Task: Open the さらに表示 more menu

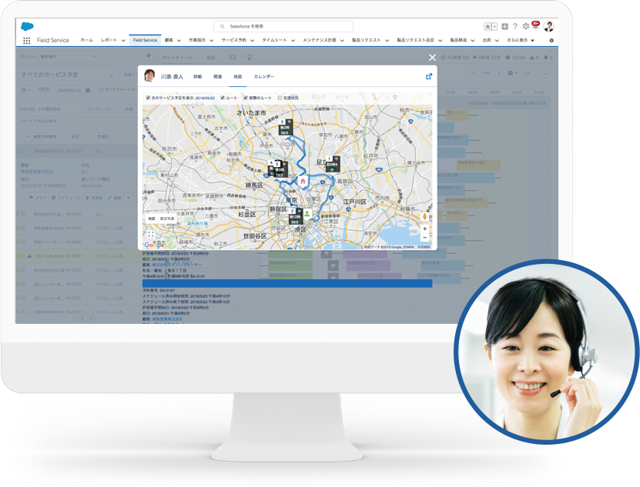Action: pyautogui.click(x=521, y=40)
